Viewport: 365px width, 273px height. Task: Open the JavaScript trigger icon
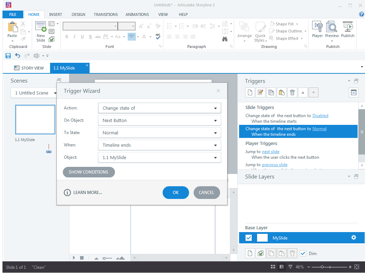(354, 92)
